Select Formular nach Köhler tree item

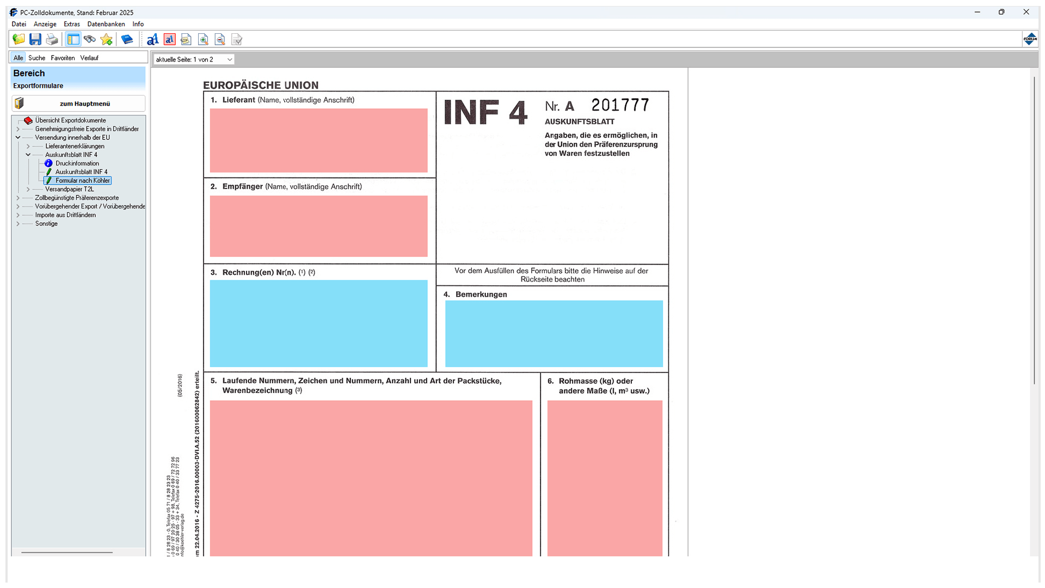click(82, 181)
